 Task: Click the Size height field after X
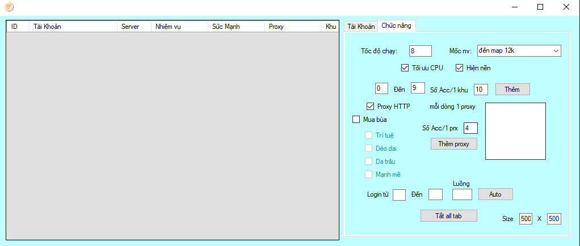554,219
